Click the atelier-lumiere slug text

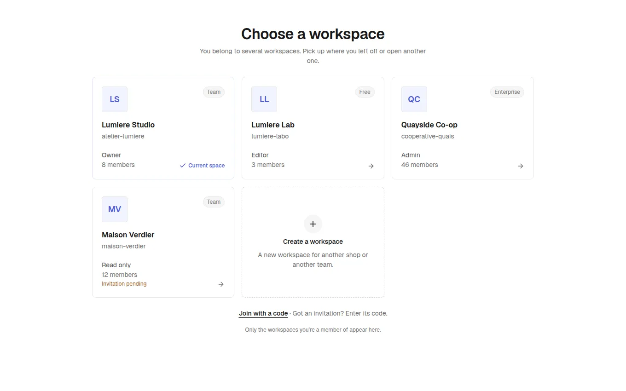point(123,136)
